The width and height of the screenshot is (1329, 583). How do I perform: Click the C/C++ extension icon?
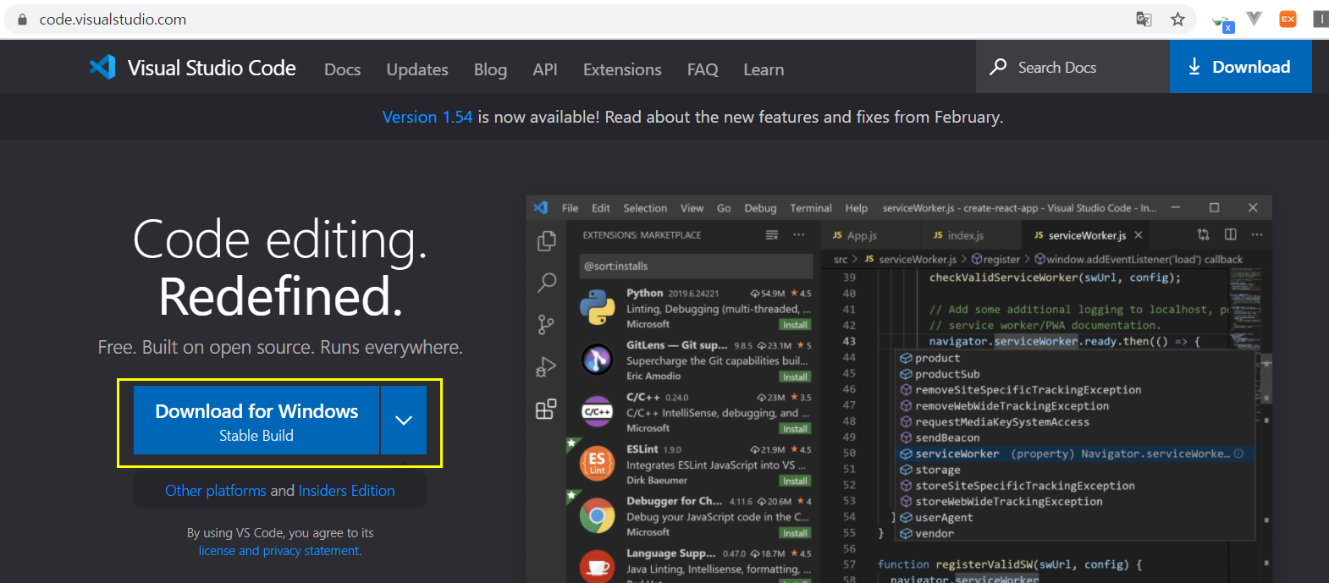pyautogui.click(x=597, y=411)
